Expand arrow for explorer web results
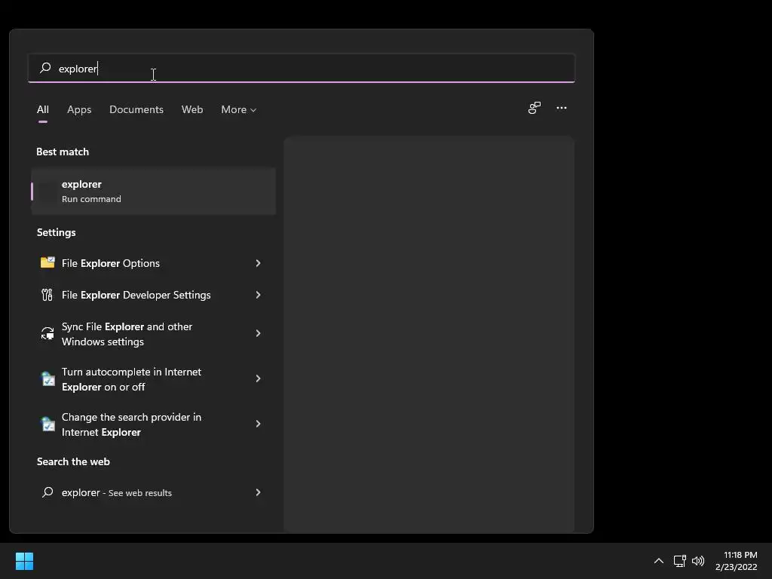 (x=258, y=492)
